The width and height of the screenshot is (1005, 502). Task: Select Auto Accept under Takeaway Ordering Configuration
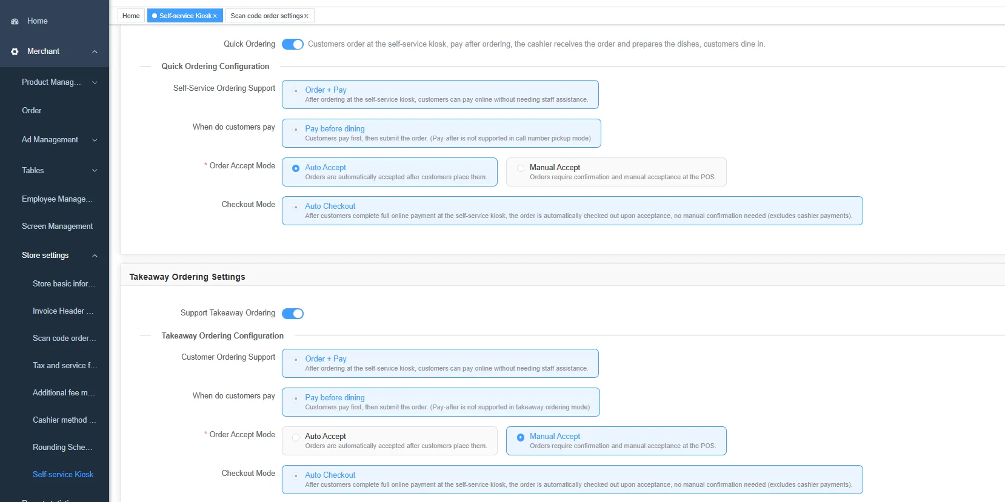390,441
